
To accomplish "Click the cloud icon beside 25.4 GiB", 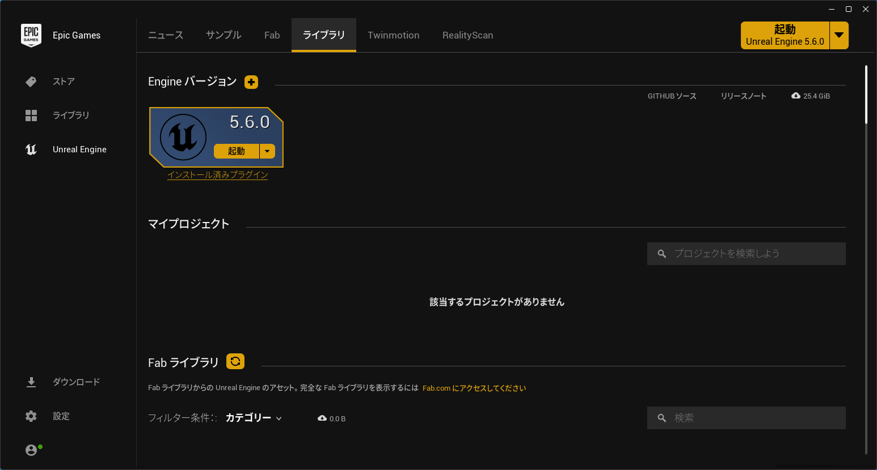I will pos(796,96).
